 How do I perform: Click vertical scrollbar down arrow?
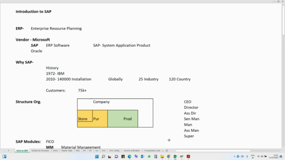(x=283, y=148)
